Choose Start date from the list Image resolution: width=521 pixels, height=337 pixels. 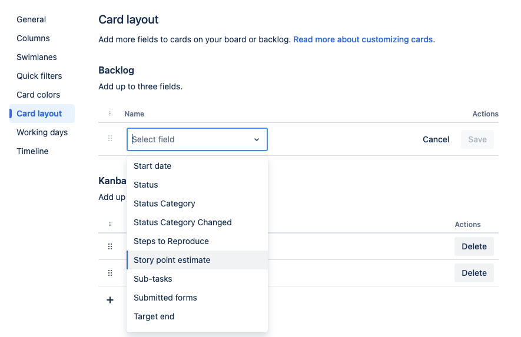[152, 166]
